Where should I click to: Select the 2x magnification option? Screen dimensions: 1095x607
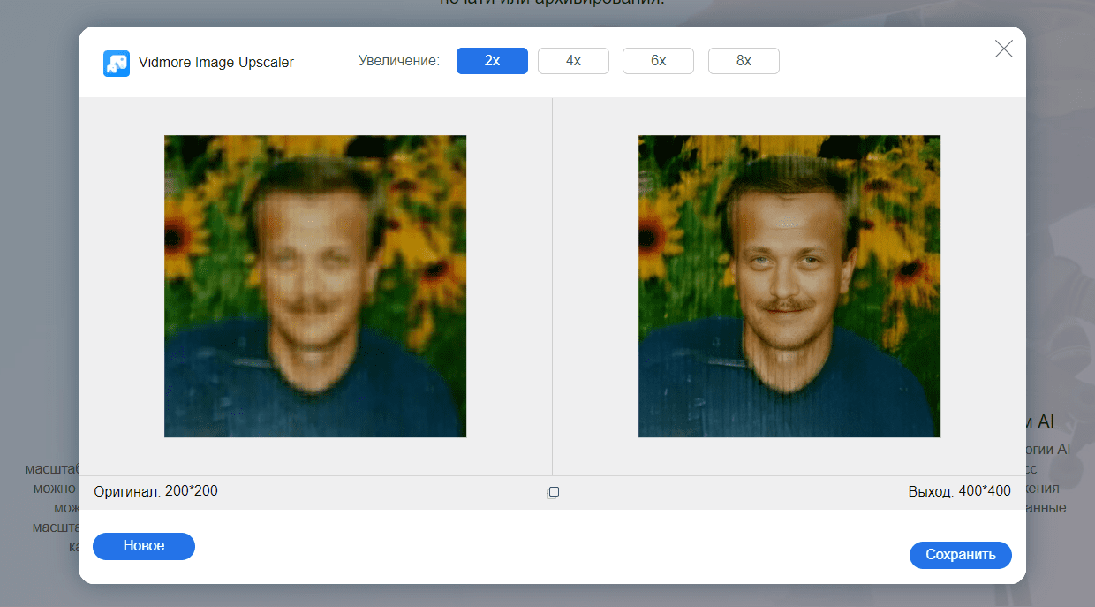(x=492, y=61)
